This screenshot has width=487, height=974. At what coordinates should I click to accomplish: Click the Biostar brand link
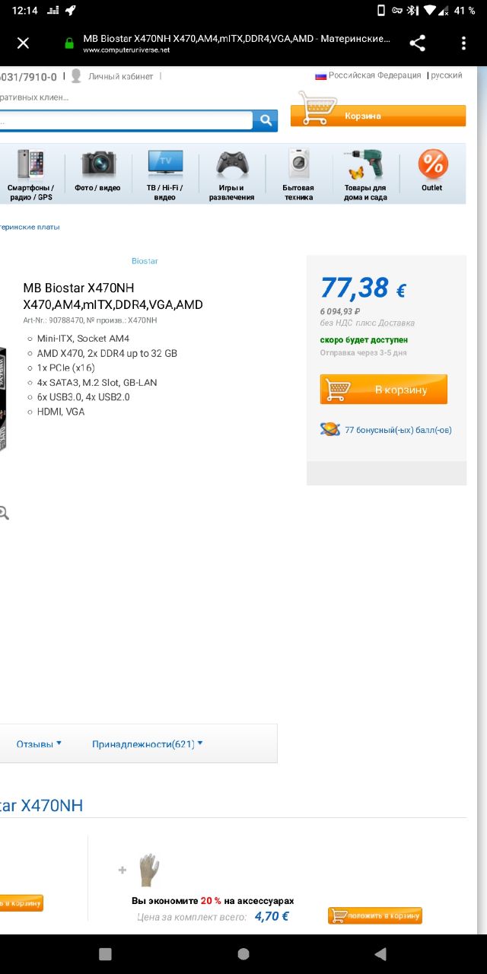coord(145,261)
